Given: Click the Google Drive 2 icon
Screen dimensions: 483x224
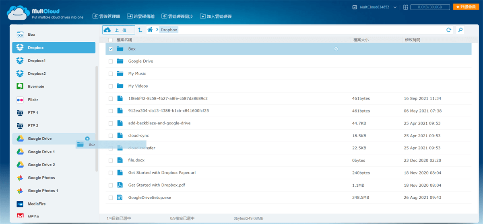Looking at the screenshot, I should tap(20, 165).
